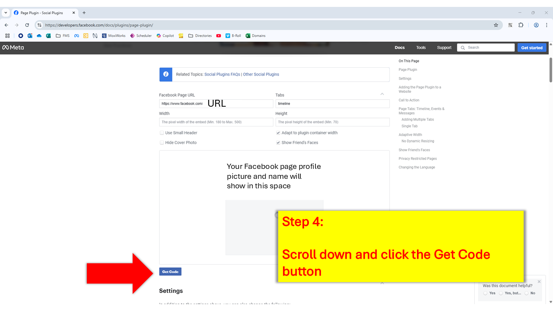Select the Yes radio for document helpful
Viewport: 553px width, 311px height.
486,293
